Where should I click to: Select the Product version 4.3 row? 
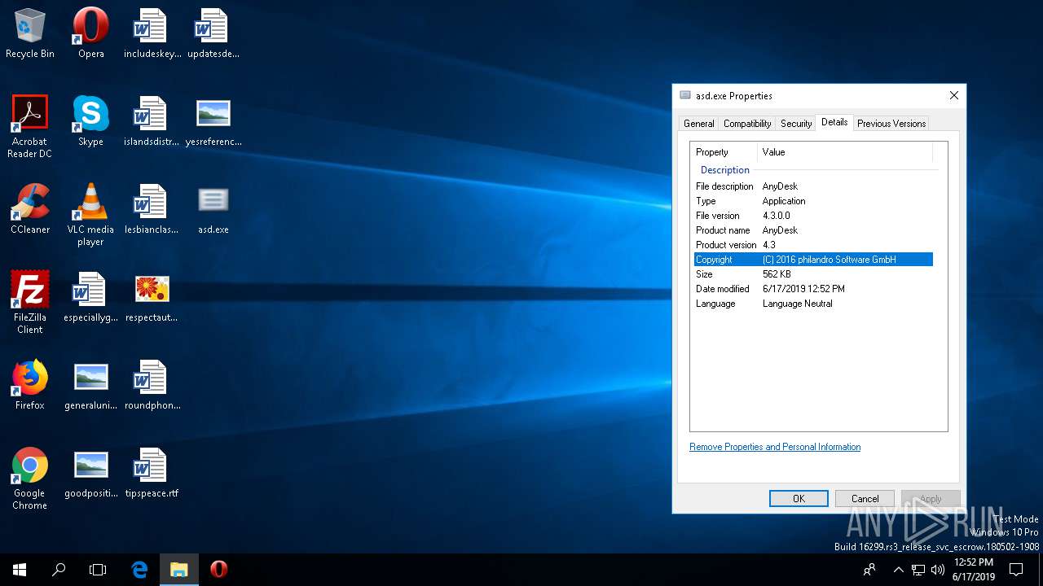[813, 245]
